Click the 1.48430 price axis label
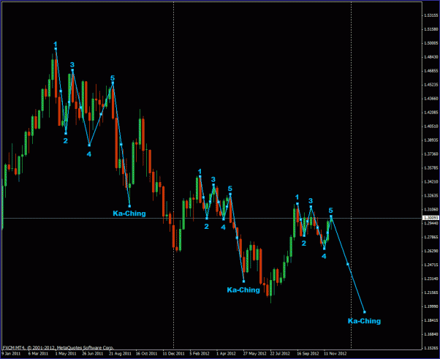The image size is (440, 359). click(x=431, y=57)
